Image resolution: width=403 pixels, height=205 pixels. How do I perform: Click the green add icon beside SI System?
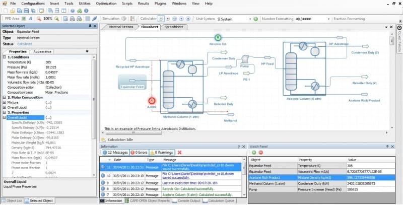(x=255, y=19)
